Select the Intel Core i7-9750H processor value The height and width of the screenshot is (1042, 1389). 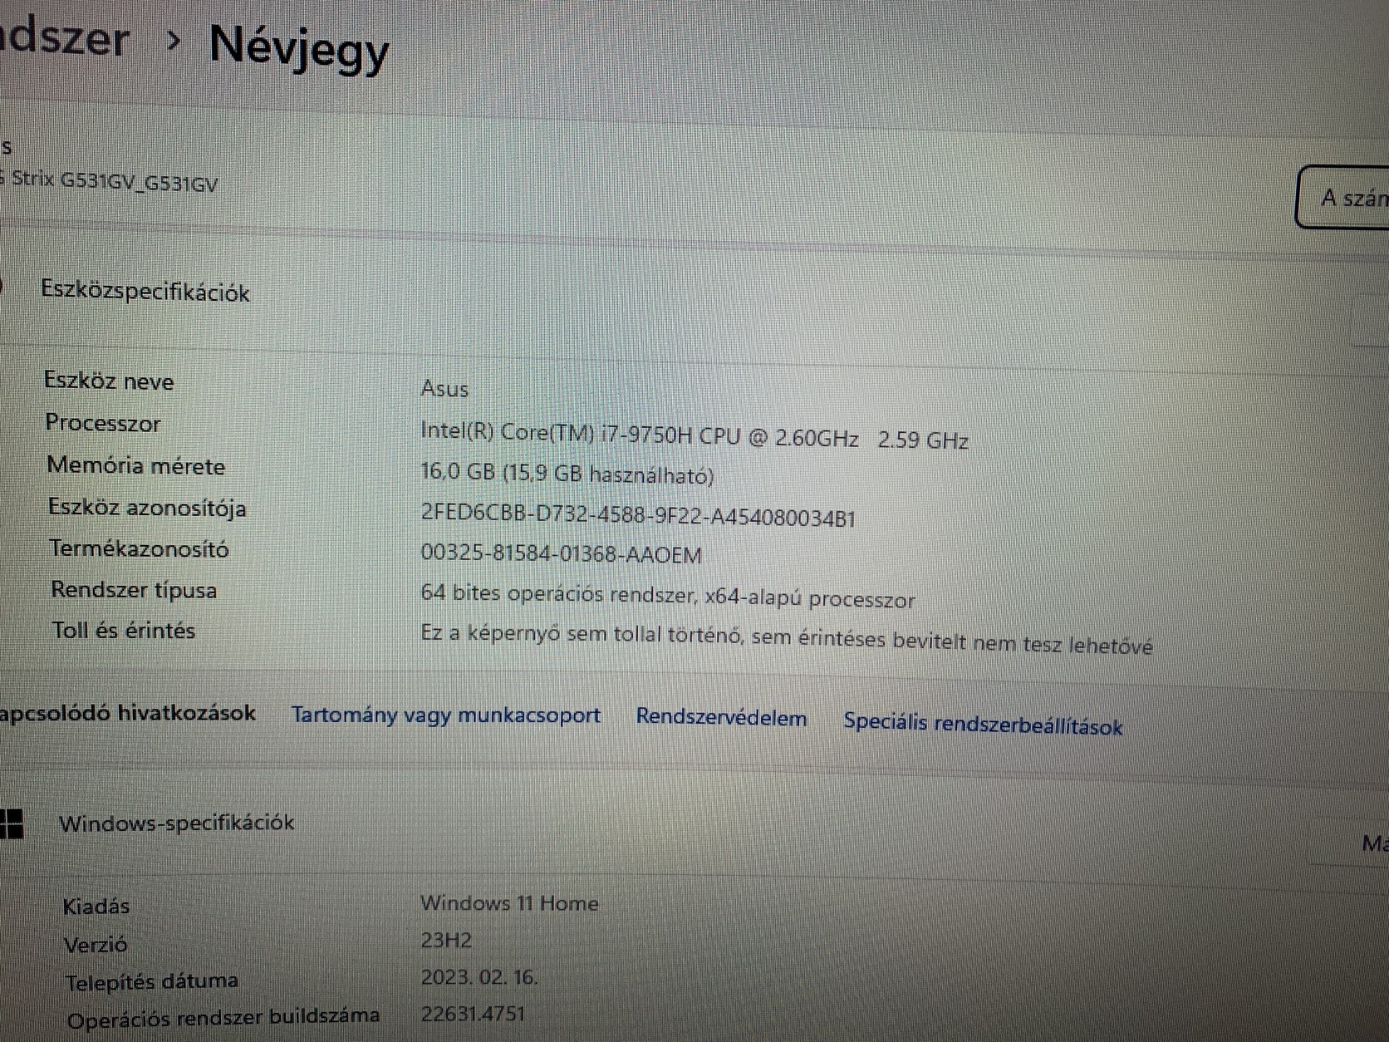[x=694, y=435]
